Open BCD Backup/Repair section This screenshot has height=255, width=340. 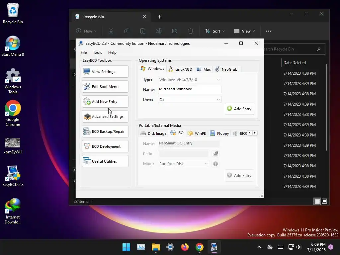pyautogui.click(x=105, y=131)
